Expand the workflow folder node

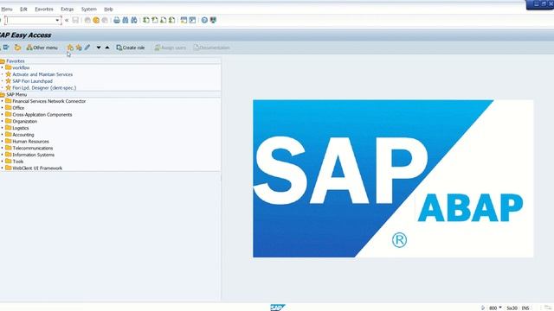coord(2,67)
